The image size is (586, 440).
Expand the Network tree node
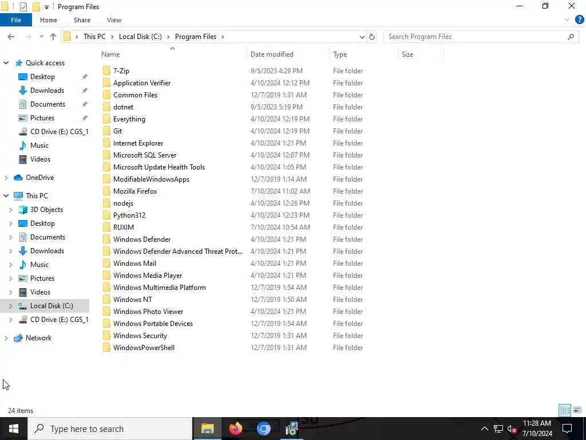(6, 338)
